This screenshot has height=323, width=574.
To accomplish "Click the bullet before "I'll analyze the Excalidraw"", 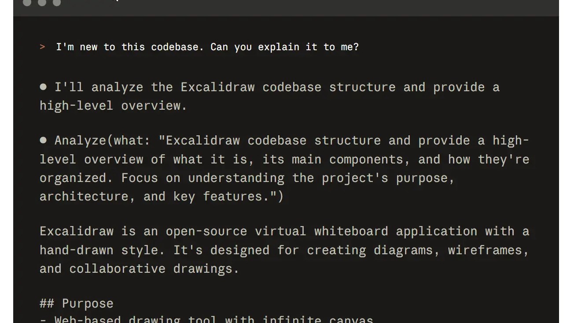I will 43,87.
